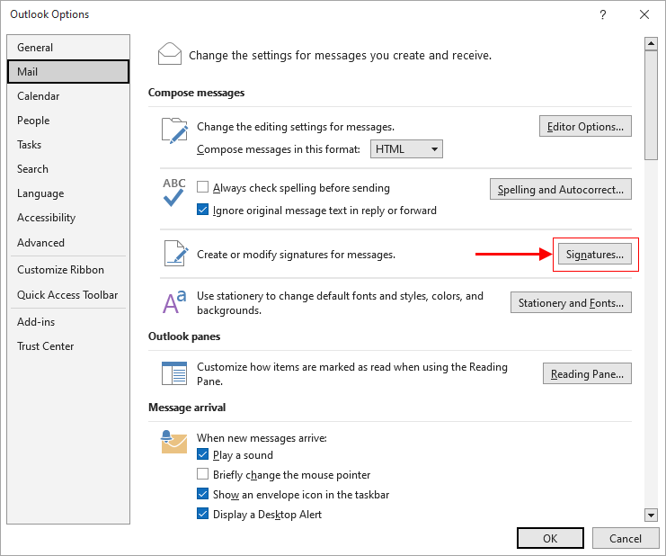Viewport: 666px width, 556px height.
Task: Click the Editor Options button
Action: [585, 127]
